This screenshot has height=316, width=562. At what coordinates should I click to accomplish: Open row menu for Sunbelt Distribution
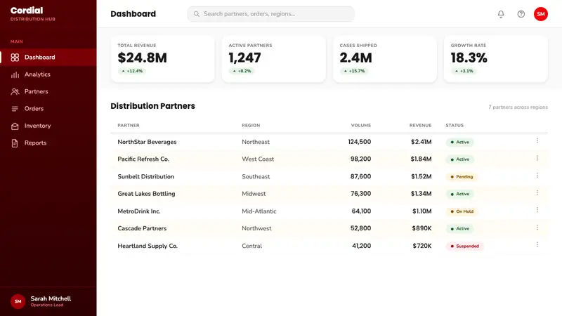pyautogui.click(x=537, y=175)
